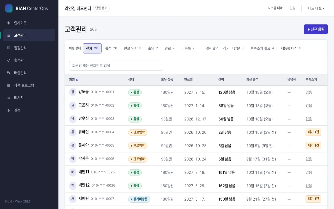Sort by the 회원 column header

tap(74, 79)
